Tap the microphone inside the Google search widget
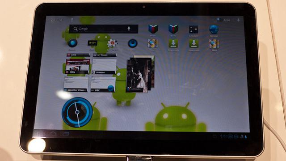 [129, 29]
